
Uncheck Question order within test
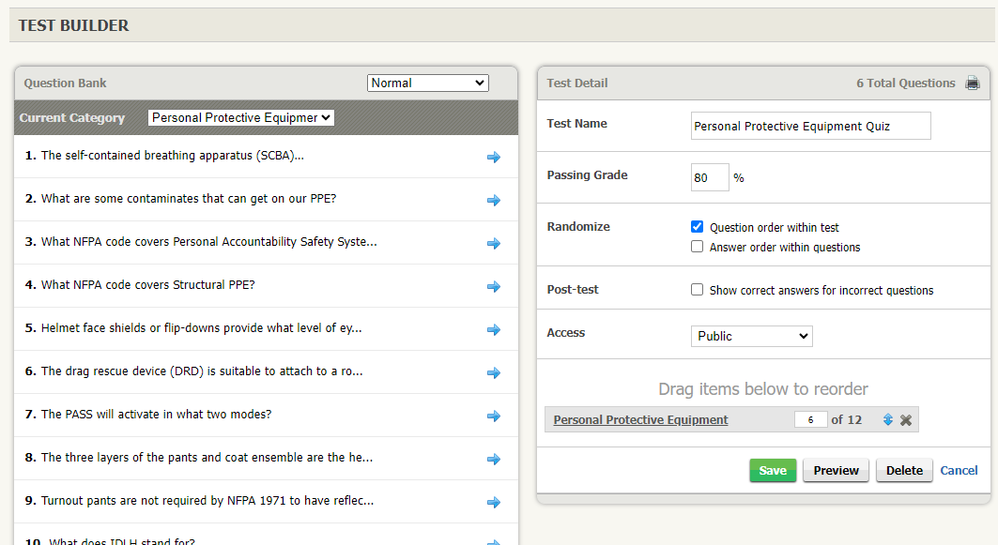pos(697,225)
